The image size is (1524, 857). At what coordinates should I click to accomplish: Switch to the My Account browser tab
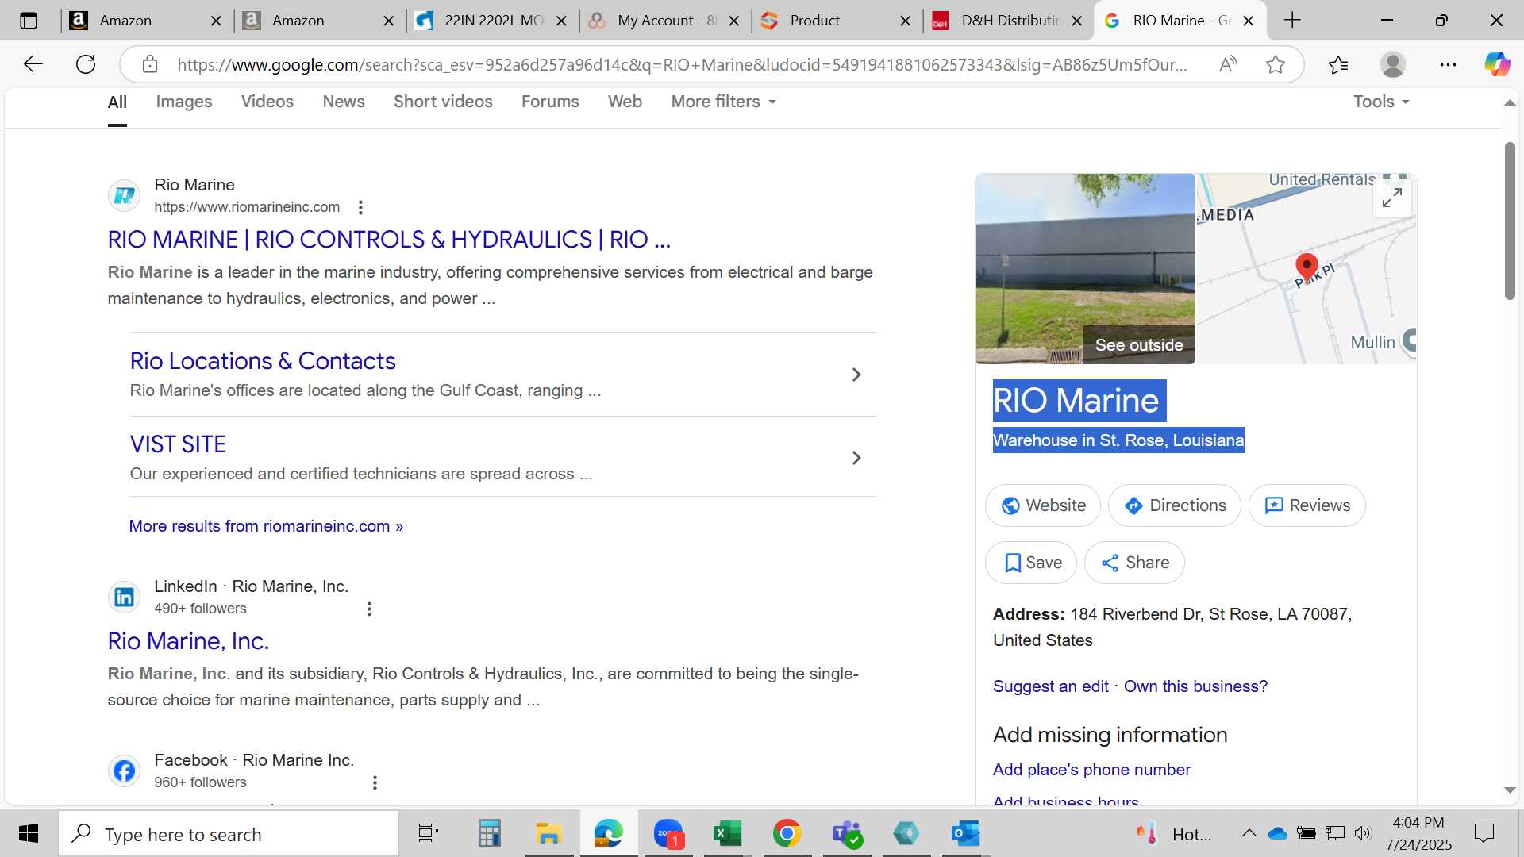click(664, 21)
